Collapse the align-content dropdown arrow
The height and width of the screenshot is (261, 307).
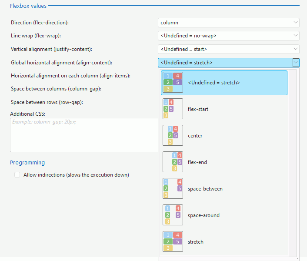click(x=296, y=63)
